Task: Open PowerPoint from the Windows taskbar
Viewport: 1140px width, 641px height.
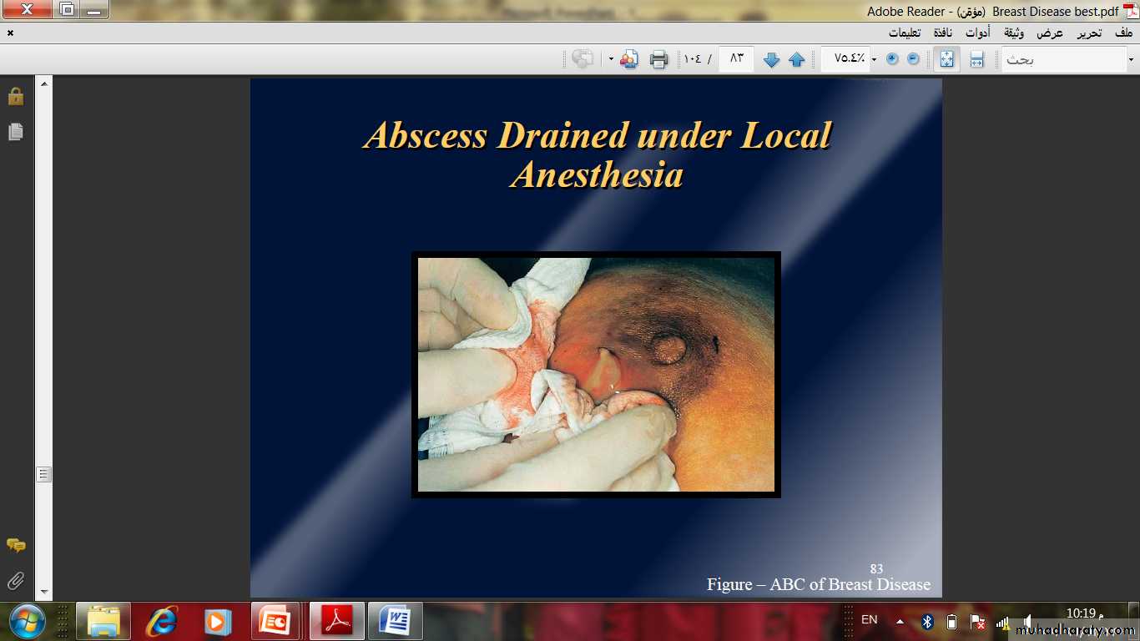Action: (274, 622)
